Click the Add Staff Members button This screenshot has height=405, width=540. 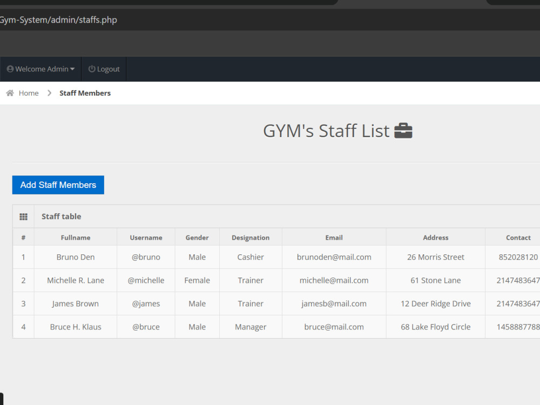click(58, 185)
